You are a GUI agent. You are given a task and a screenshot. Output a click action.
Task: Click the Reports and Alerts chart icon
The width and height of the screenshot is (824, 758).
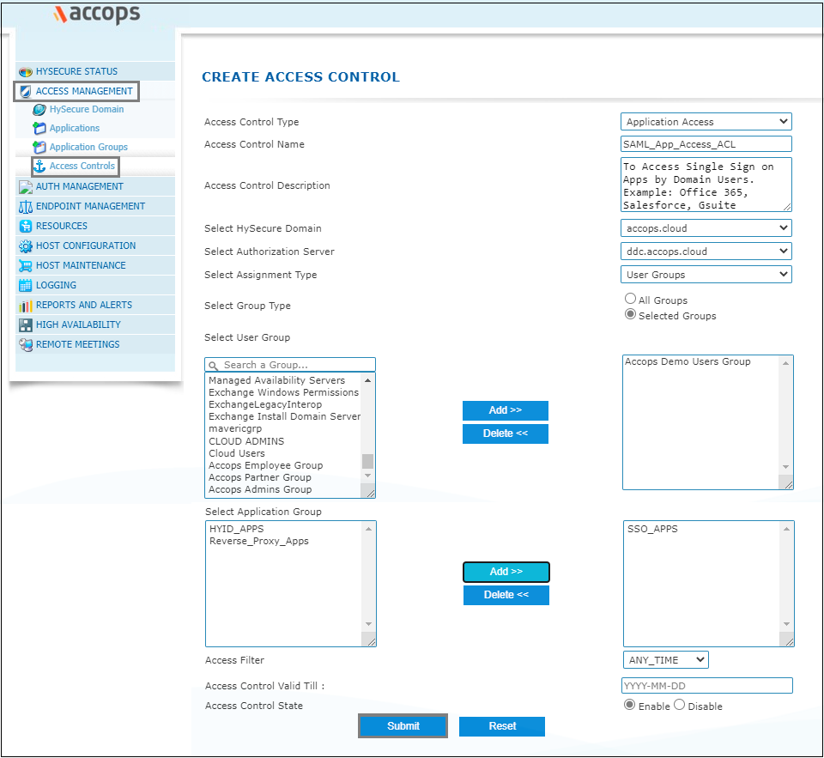click(x=26, y=306)
